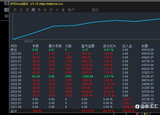Click the 出入金 column header
The height and width of the screenshot is (115, 160).
[x=127, y=46]
